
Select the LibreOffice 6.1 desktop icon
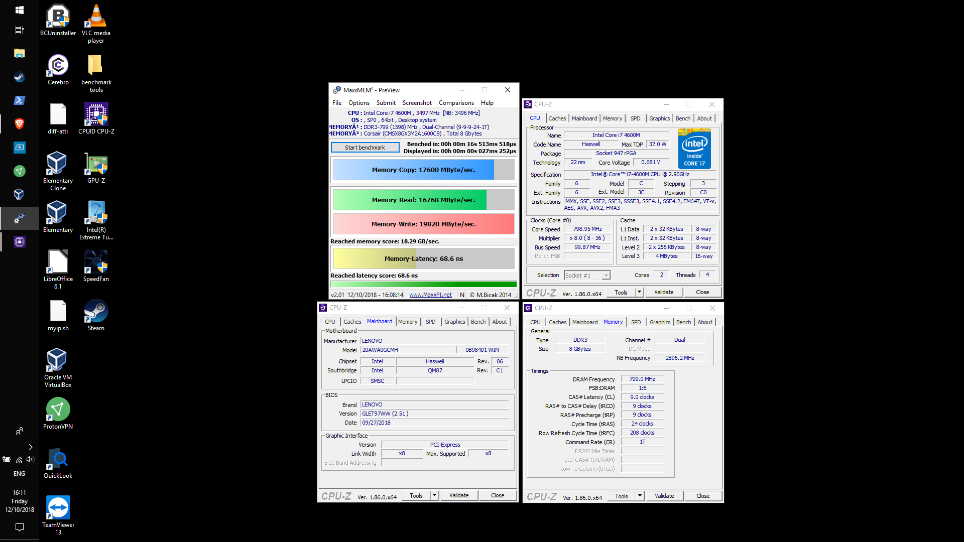tap(58, 269)
